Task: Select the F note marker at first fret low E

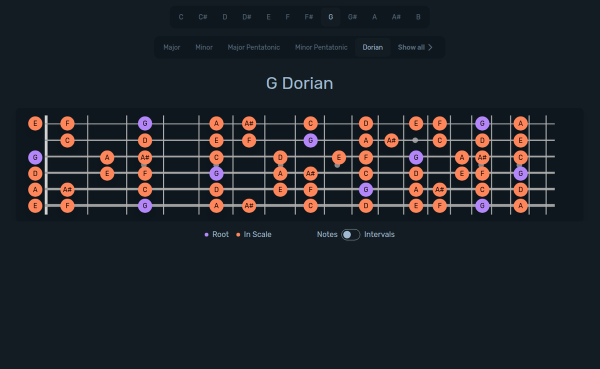Action: (x=67, y=205)
